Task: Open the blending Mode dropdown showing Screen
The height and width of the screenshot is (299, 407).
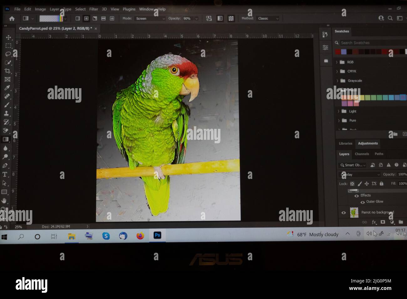Action: coord(150,18)
